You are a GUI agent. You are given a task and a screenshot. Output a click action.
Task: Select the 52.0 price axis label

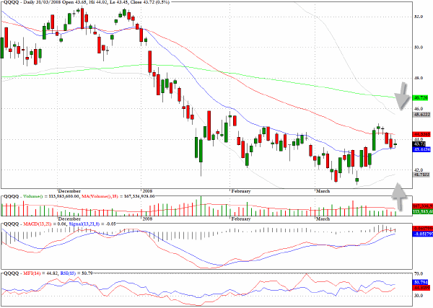419,17
